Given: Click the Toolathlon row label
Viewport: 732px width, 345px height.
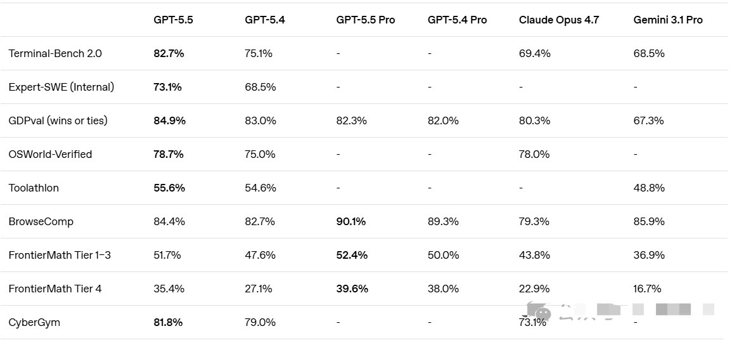Looking at the screenshot, I should pos(34,188).
